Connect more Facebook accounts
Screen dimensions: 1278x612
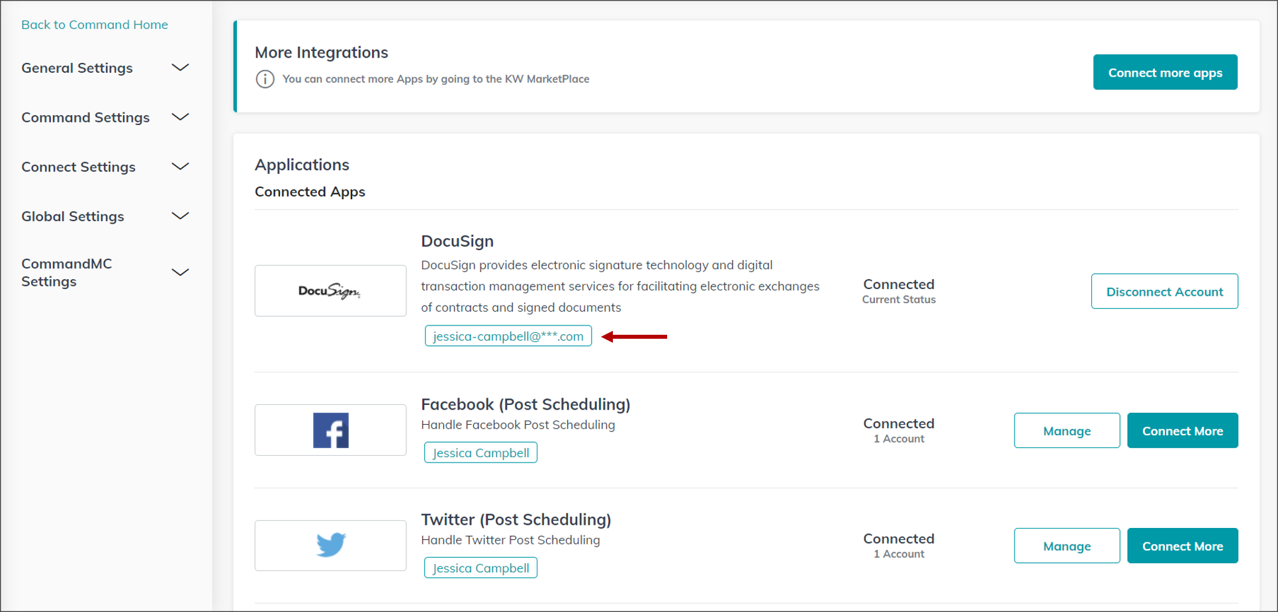click(x=1182, y=430)
